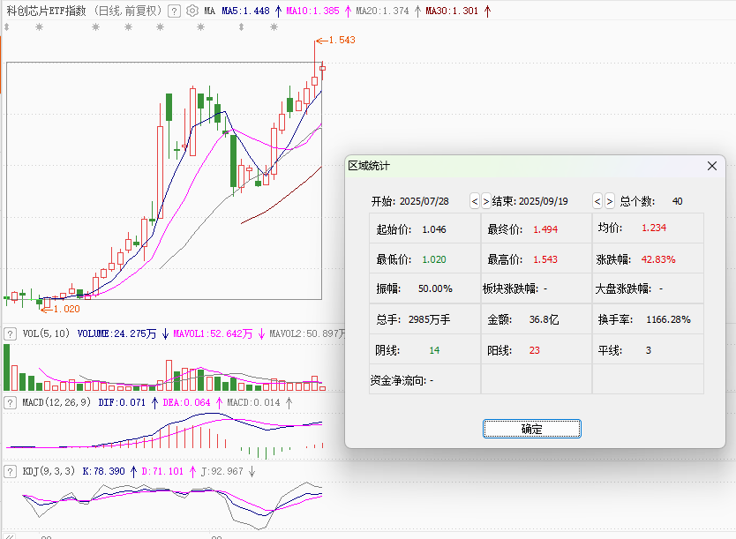
Task: Click the K:78.390 readout
Action: click(x=104, y=471)
